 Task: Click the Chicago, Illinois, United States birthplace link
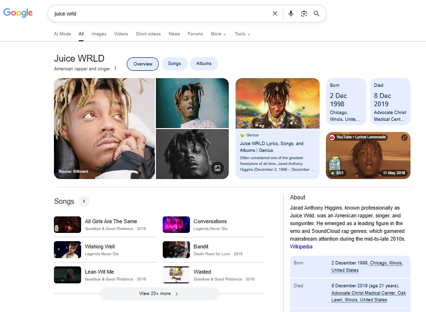(x=367, y=267)
